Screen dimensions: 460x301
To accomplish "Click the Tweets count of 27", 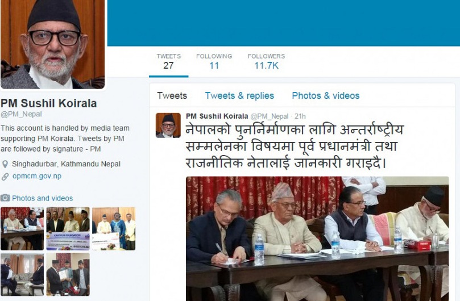I will coord(169,61).
